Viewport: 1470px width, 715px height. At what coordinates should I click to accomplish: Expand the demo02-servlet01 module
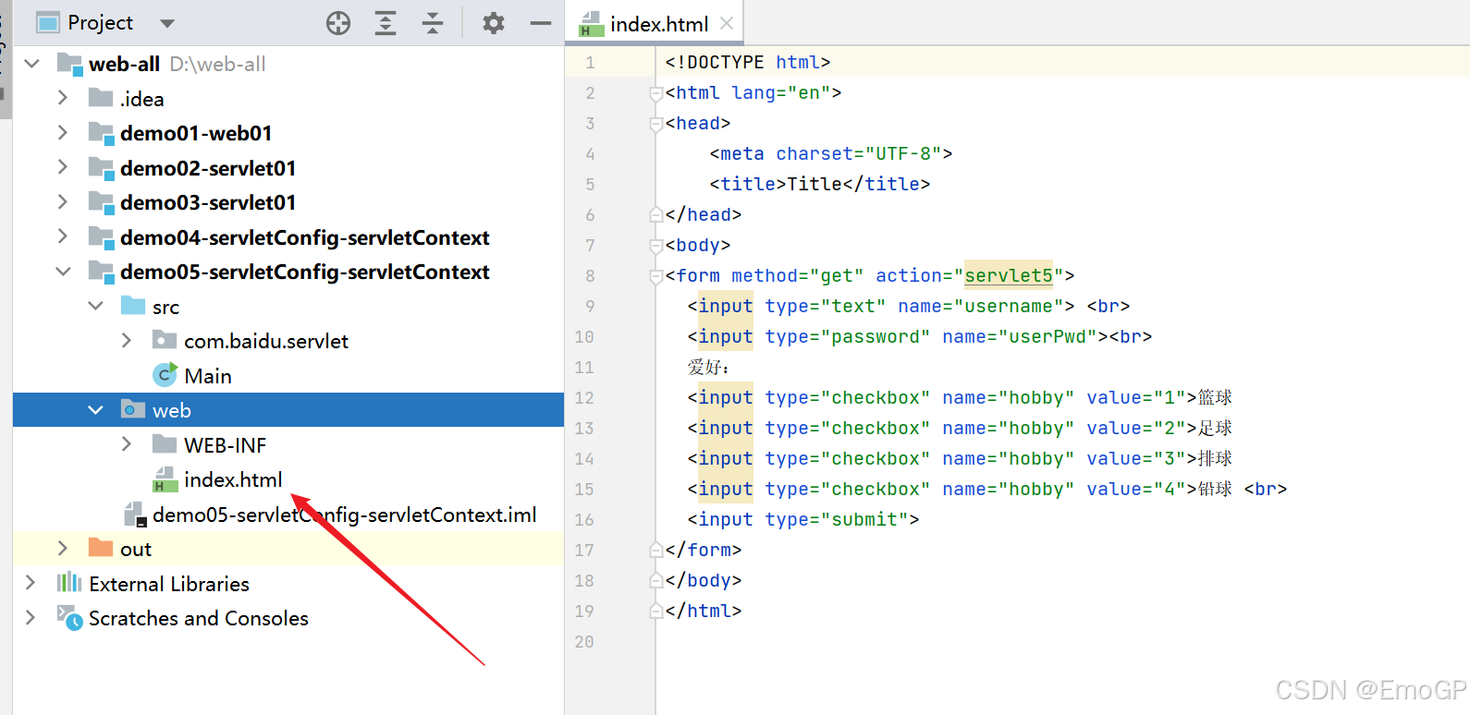point(63,167)
